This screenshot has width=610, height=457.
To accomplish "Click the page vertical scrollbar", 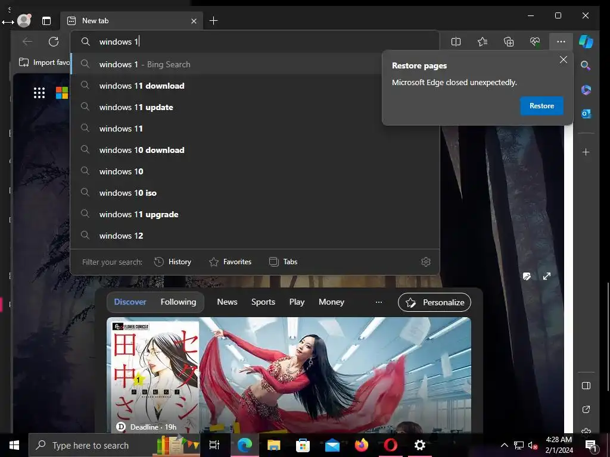I will tap(608, 336).
